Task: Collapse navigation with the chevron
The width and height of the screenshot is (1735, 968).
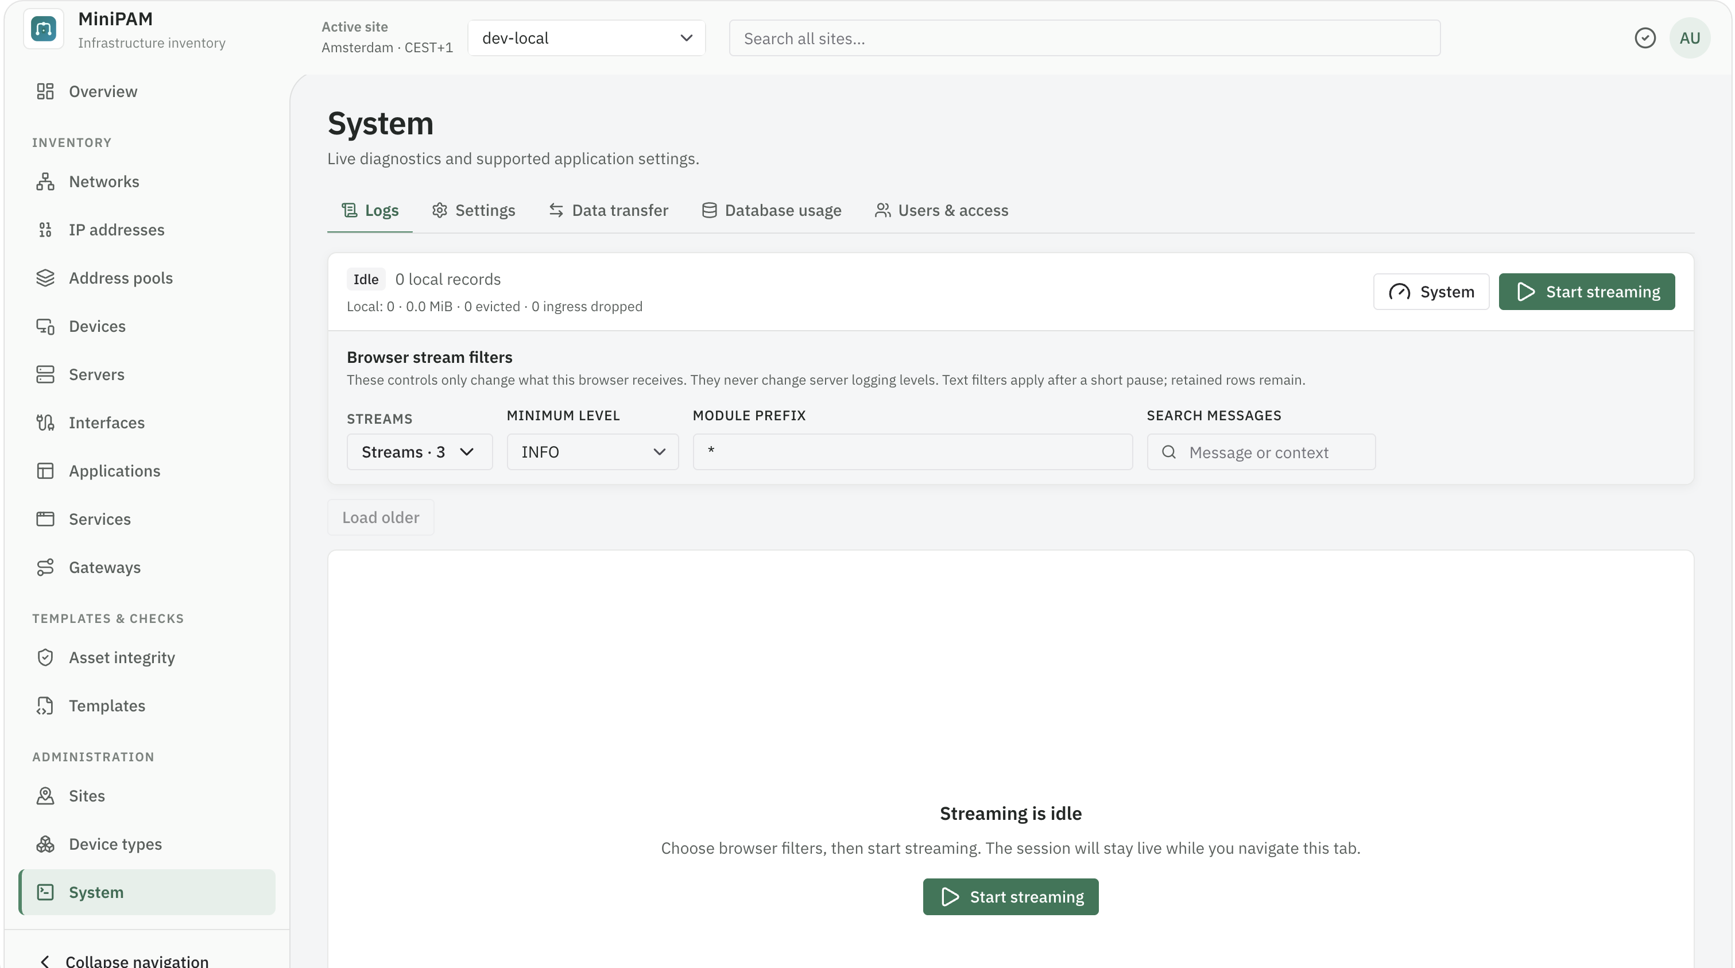Action: (45, 961)
